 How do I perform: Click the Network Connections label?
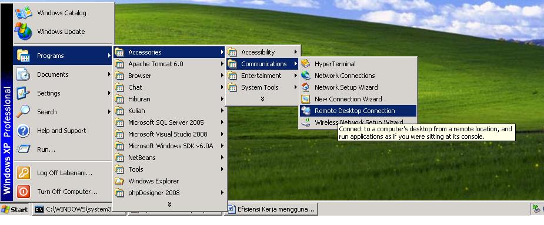pyautogui.click(x=345, y=76)
